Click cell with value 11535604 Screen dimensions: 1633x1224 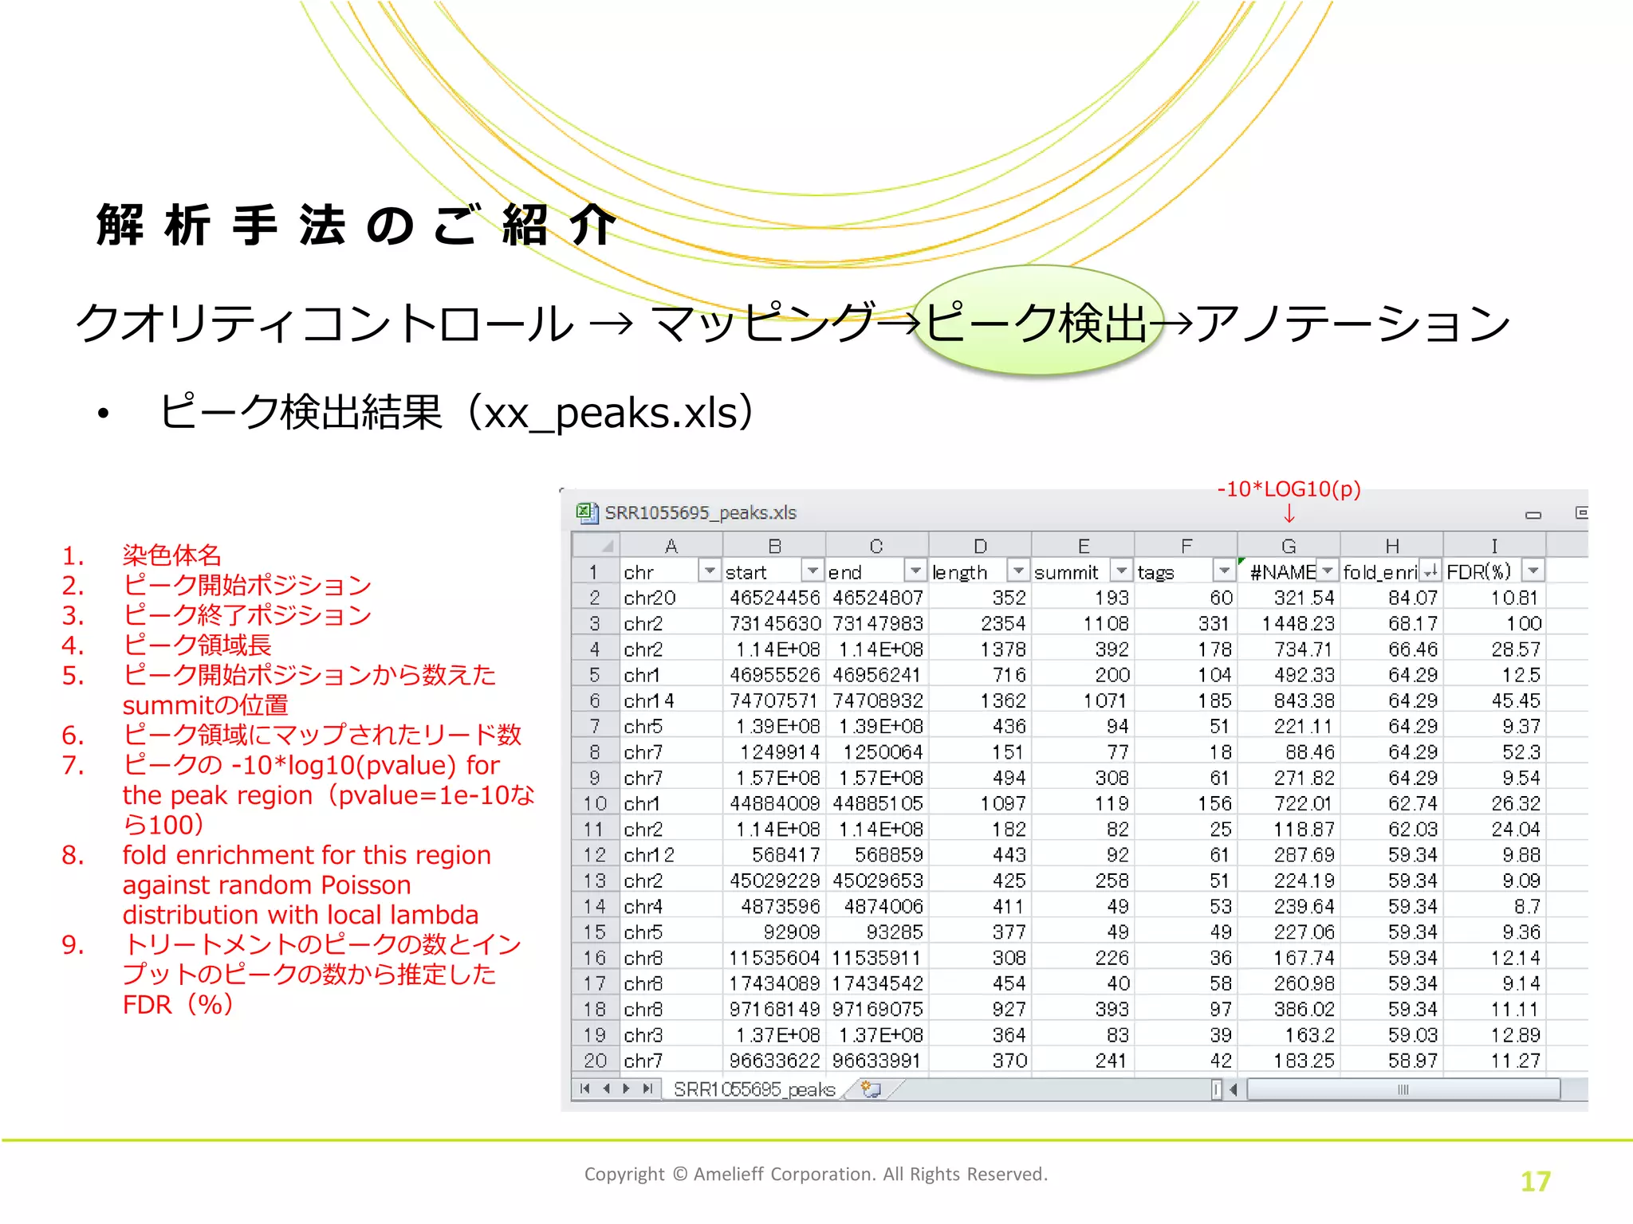point(773,958)
